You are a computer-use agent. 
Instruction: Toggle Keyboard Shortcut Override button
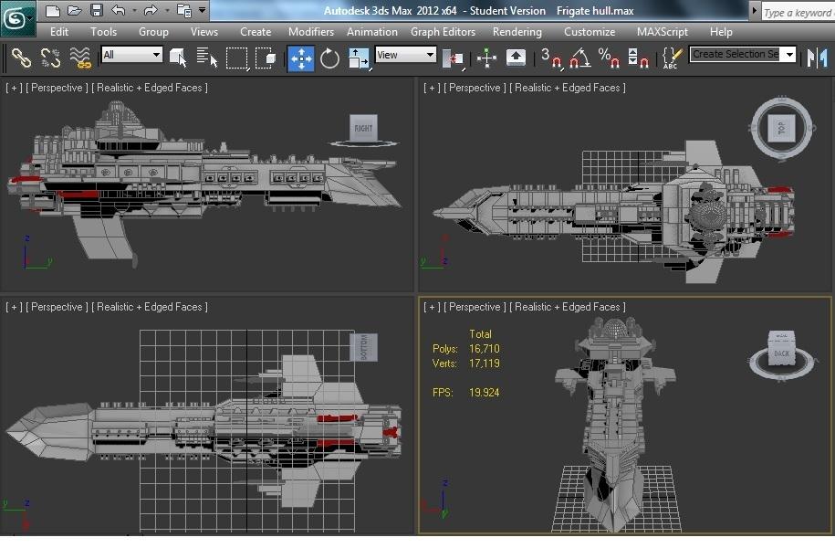516,58
